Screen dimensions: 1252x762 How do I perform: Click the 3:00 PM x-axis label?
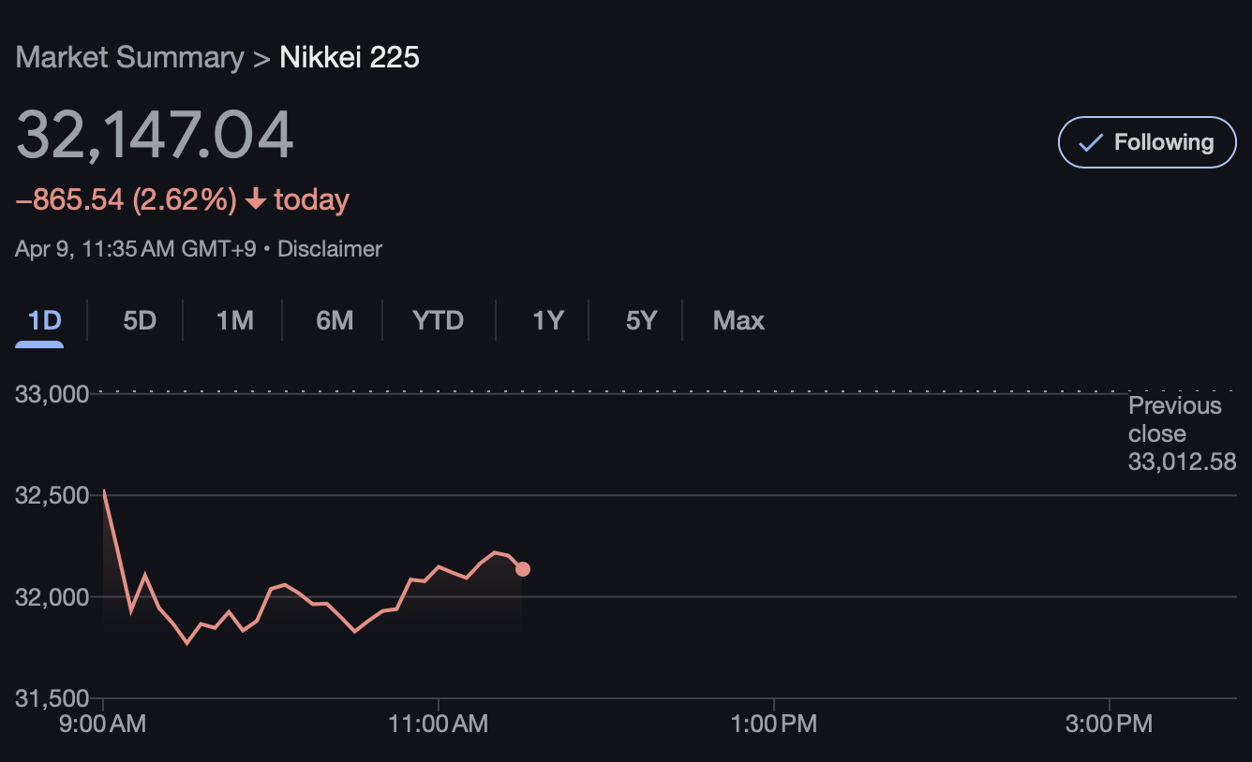(x=1110, y=724)
